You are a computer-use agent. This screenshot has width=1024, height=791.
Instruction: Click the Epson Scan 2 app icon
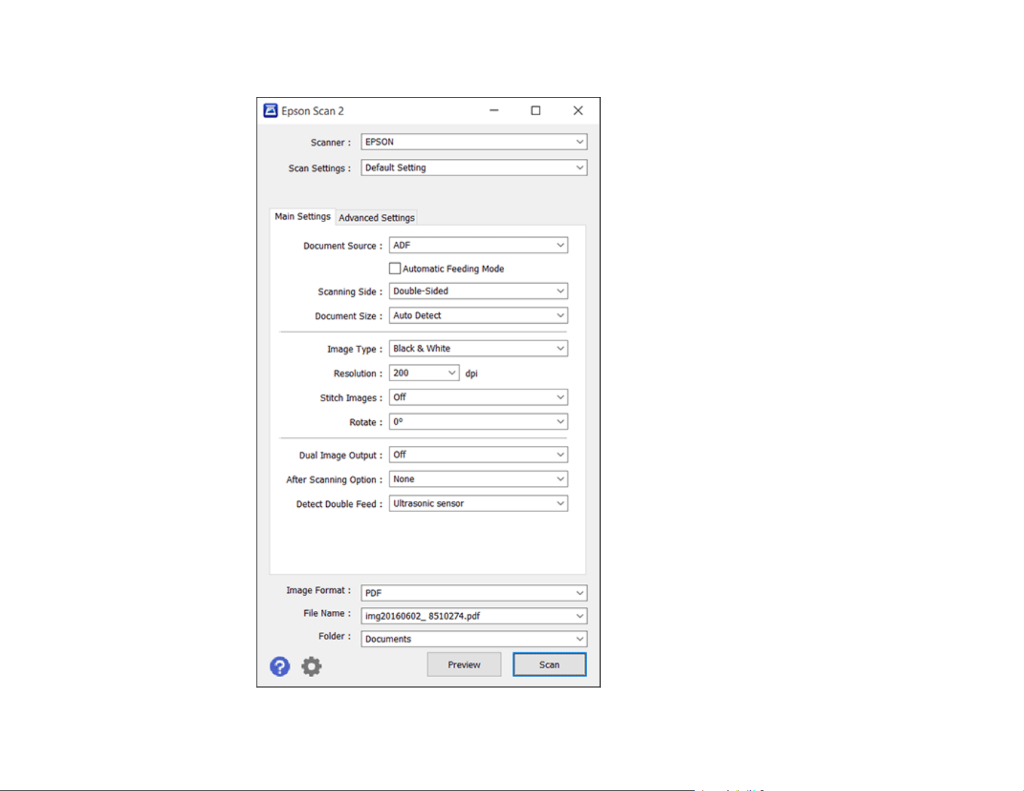pos(270,110)
